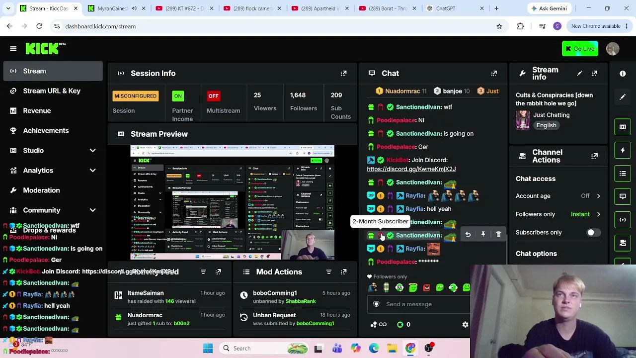Screen dimensions: 636x358
Task: Click the channel points infinity icon
Action: tap(383, 325)
